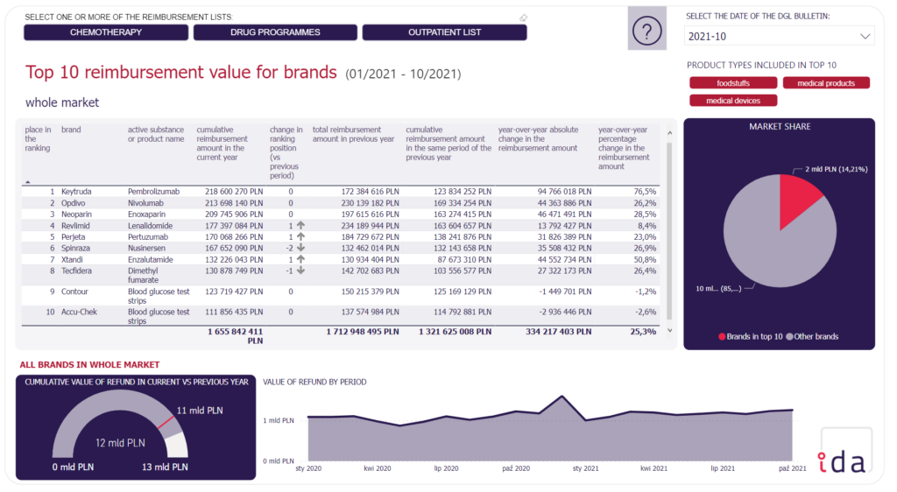Sort by year-over-year absolute change header
This screenshot has height=492, width=897.
[x=539, y=139]
